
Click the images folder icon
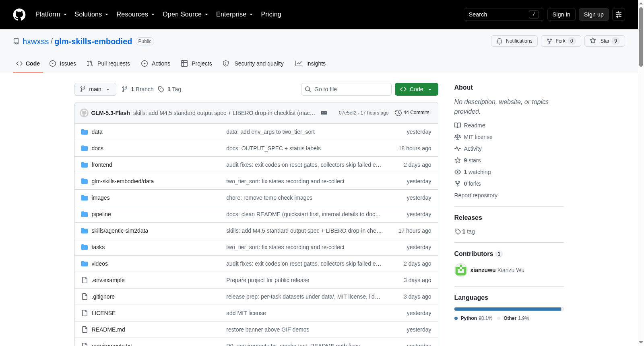(85, 198)
